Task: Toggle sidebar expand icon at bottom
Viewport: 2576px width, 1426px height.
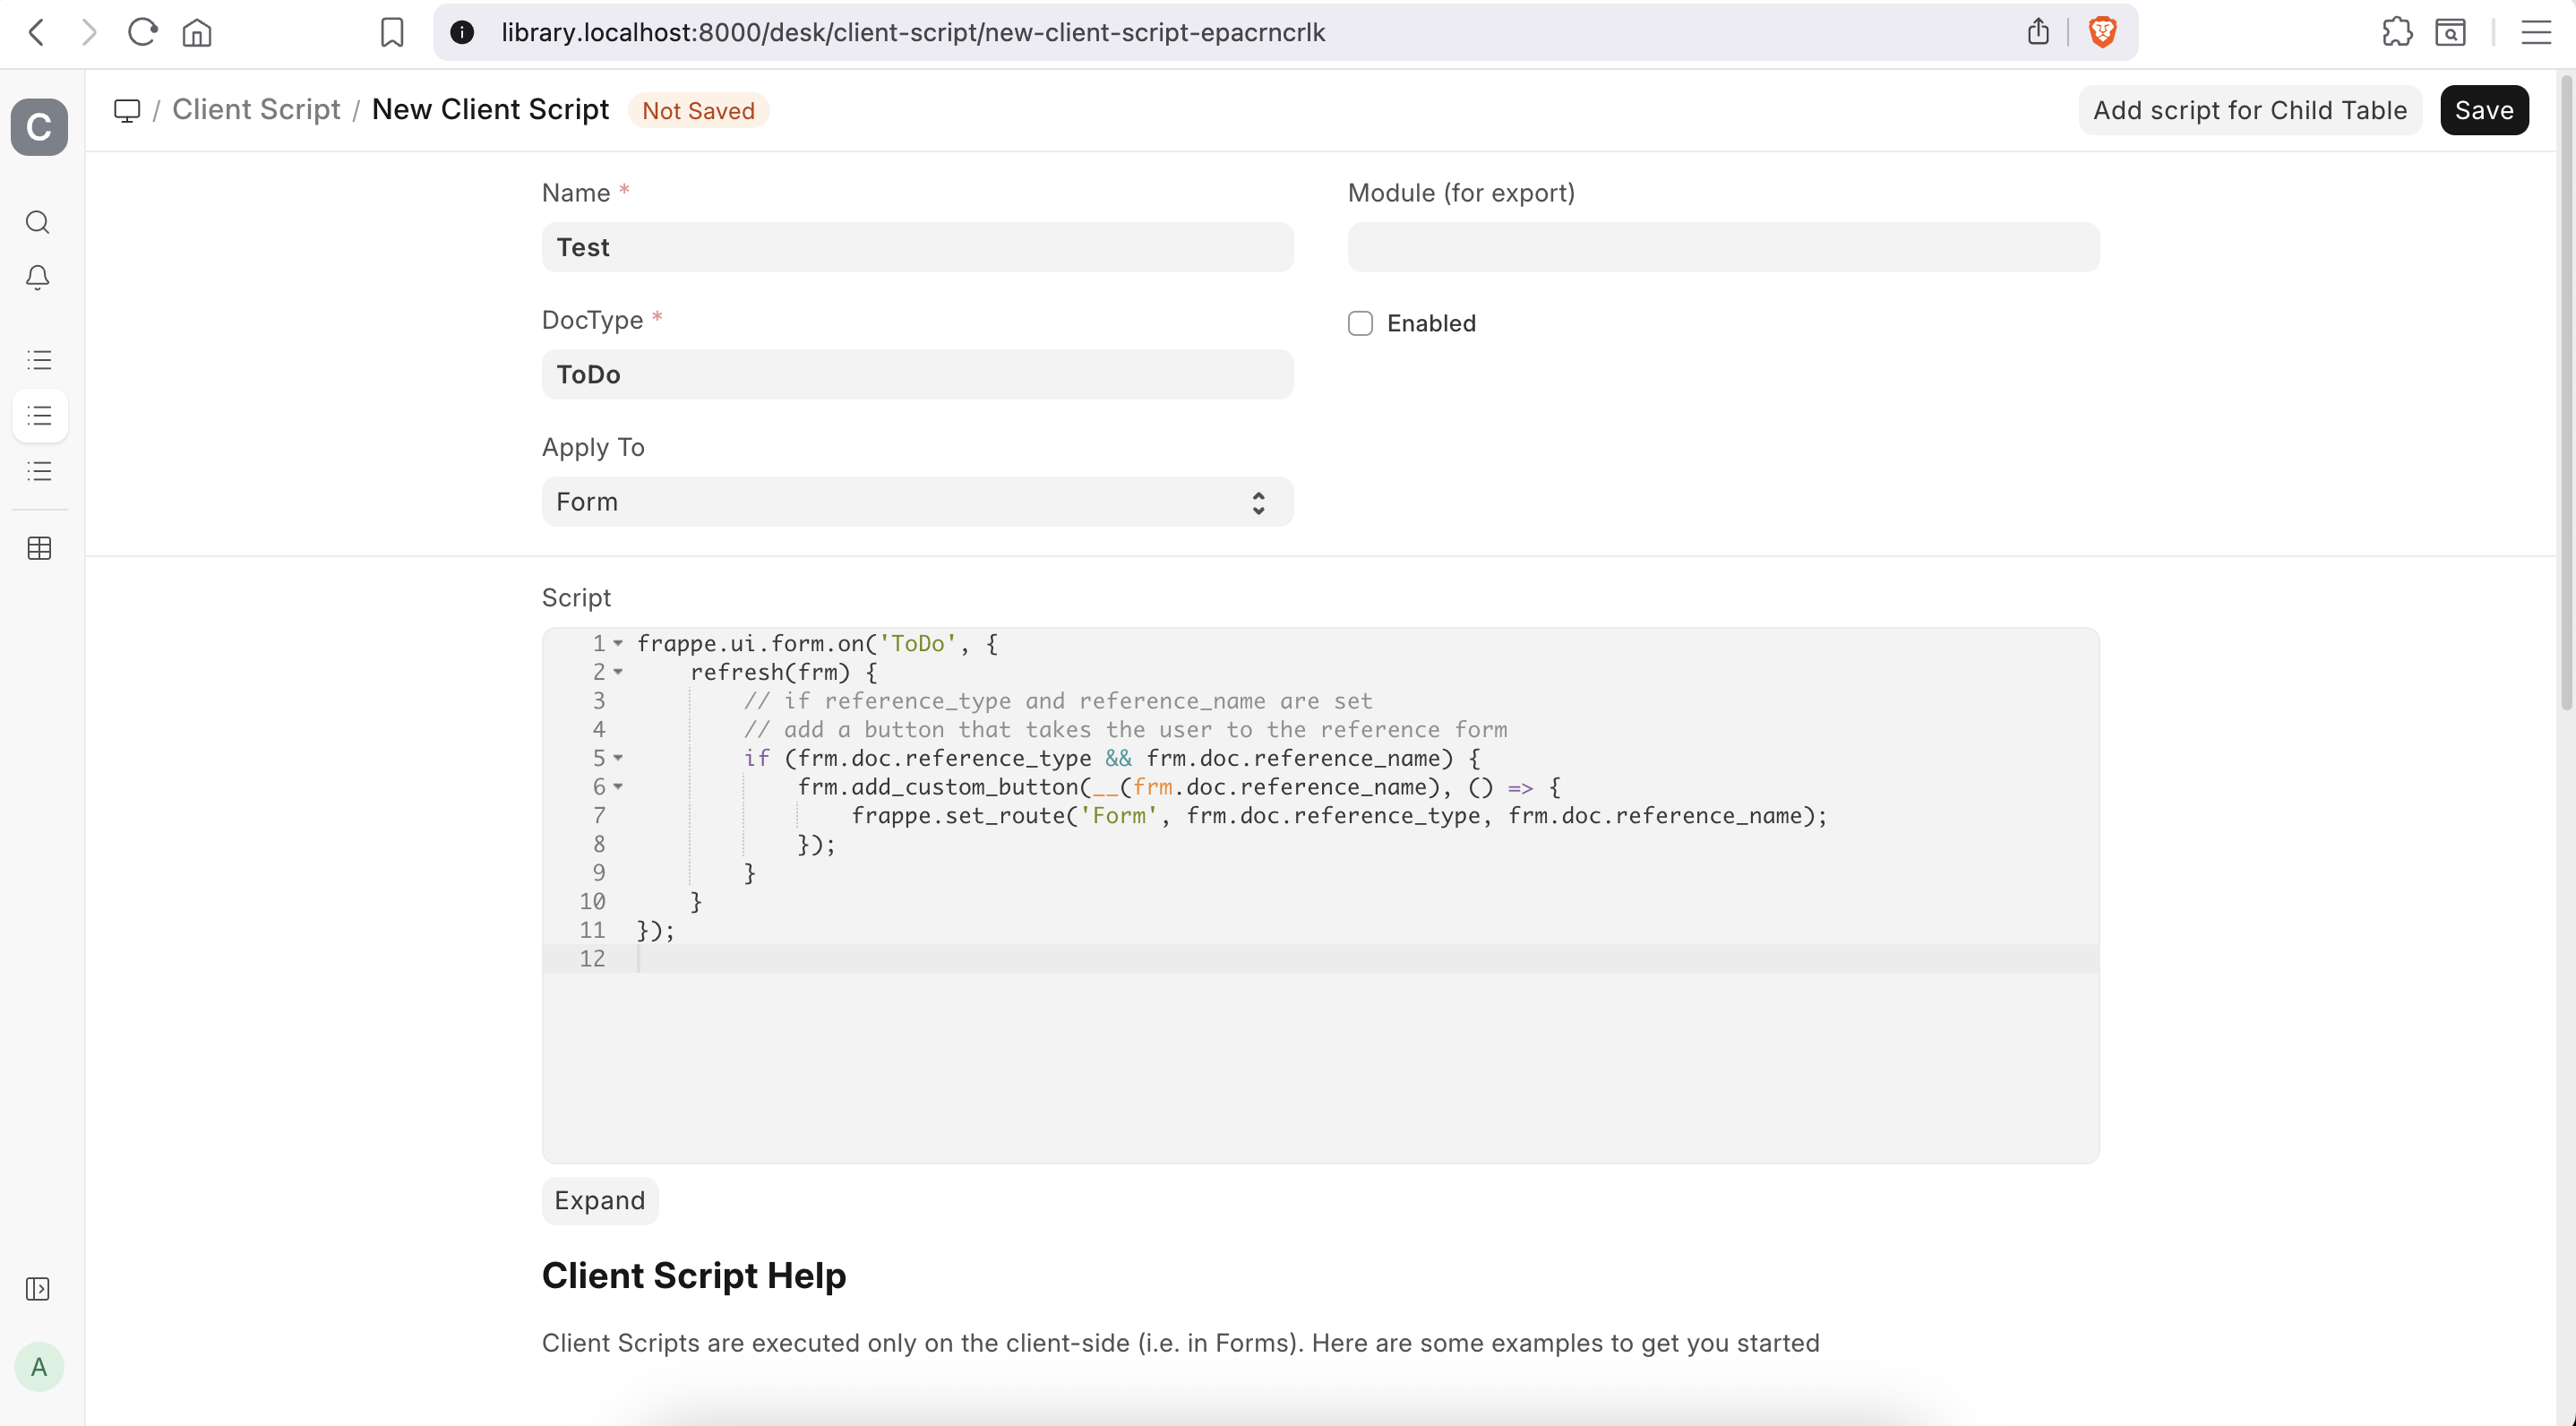Action: pos(38,1289)
